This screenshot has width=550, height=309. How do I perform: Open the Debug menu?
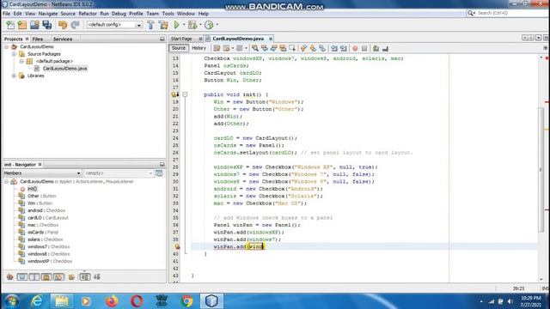pos(119,14)
